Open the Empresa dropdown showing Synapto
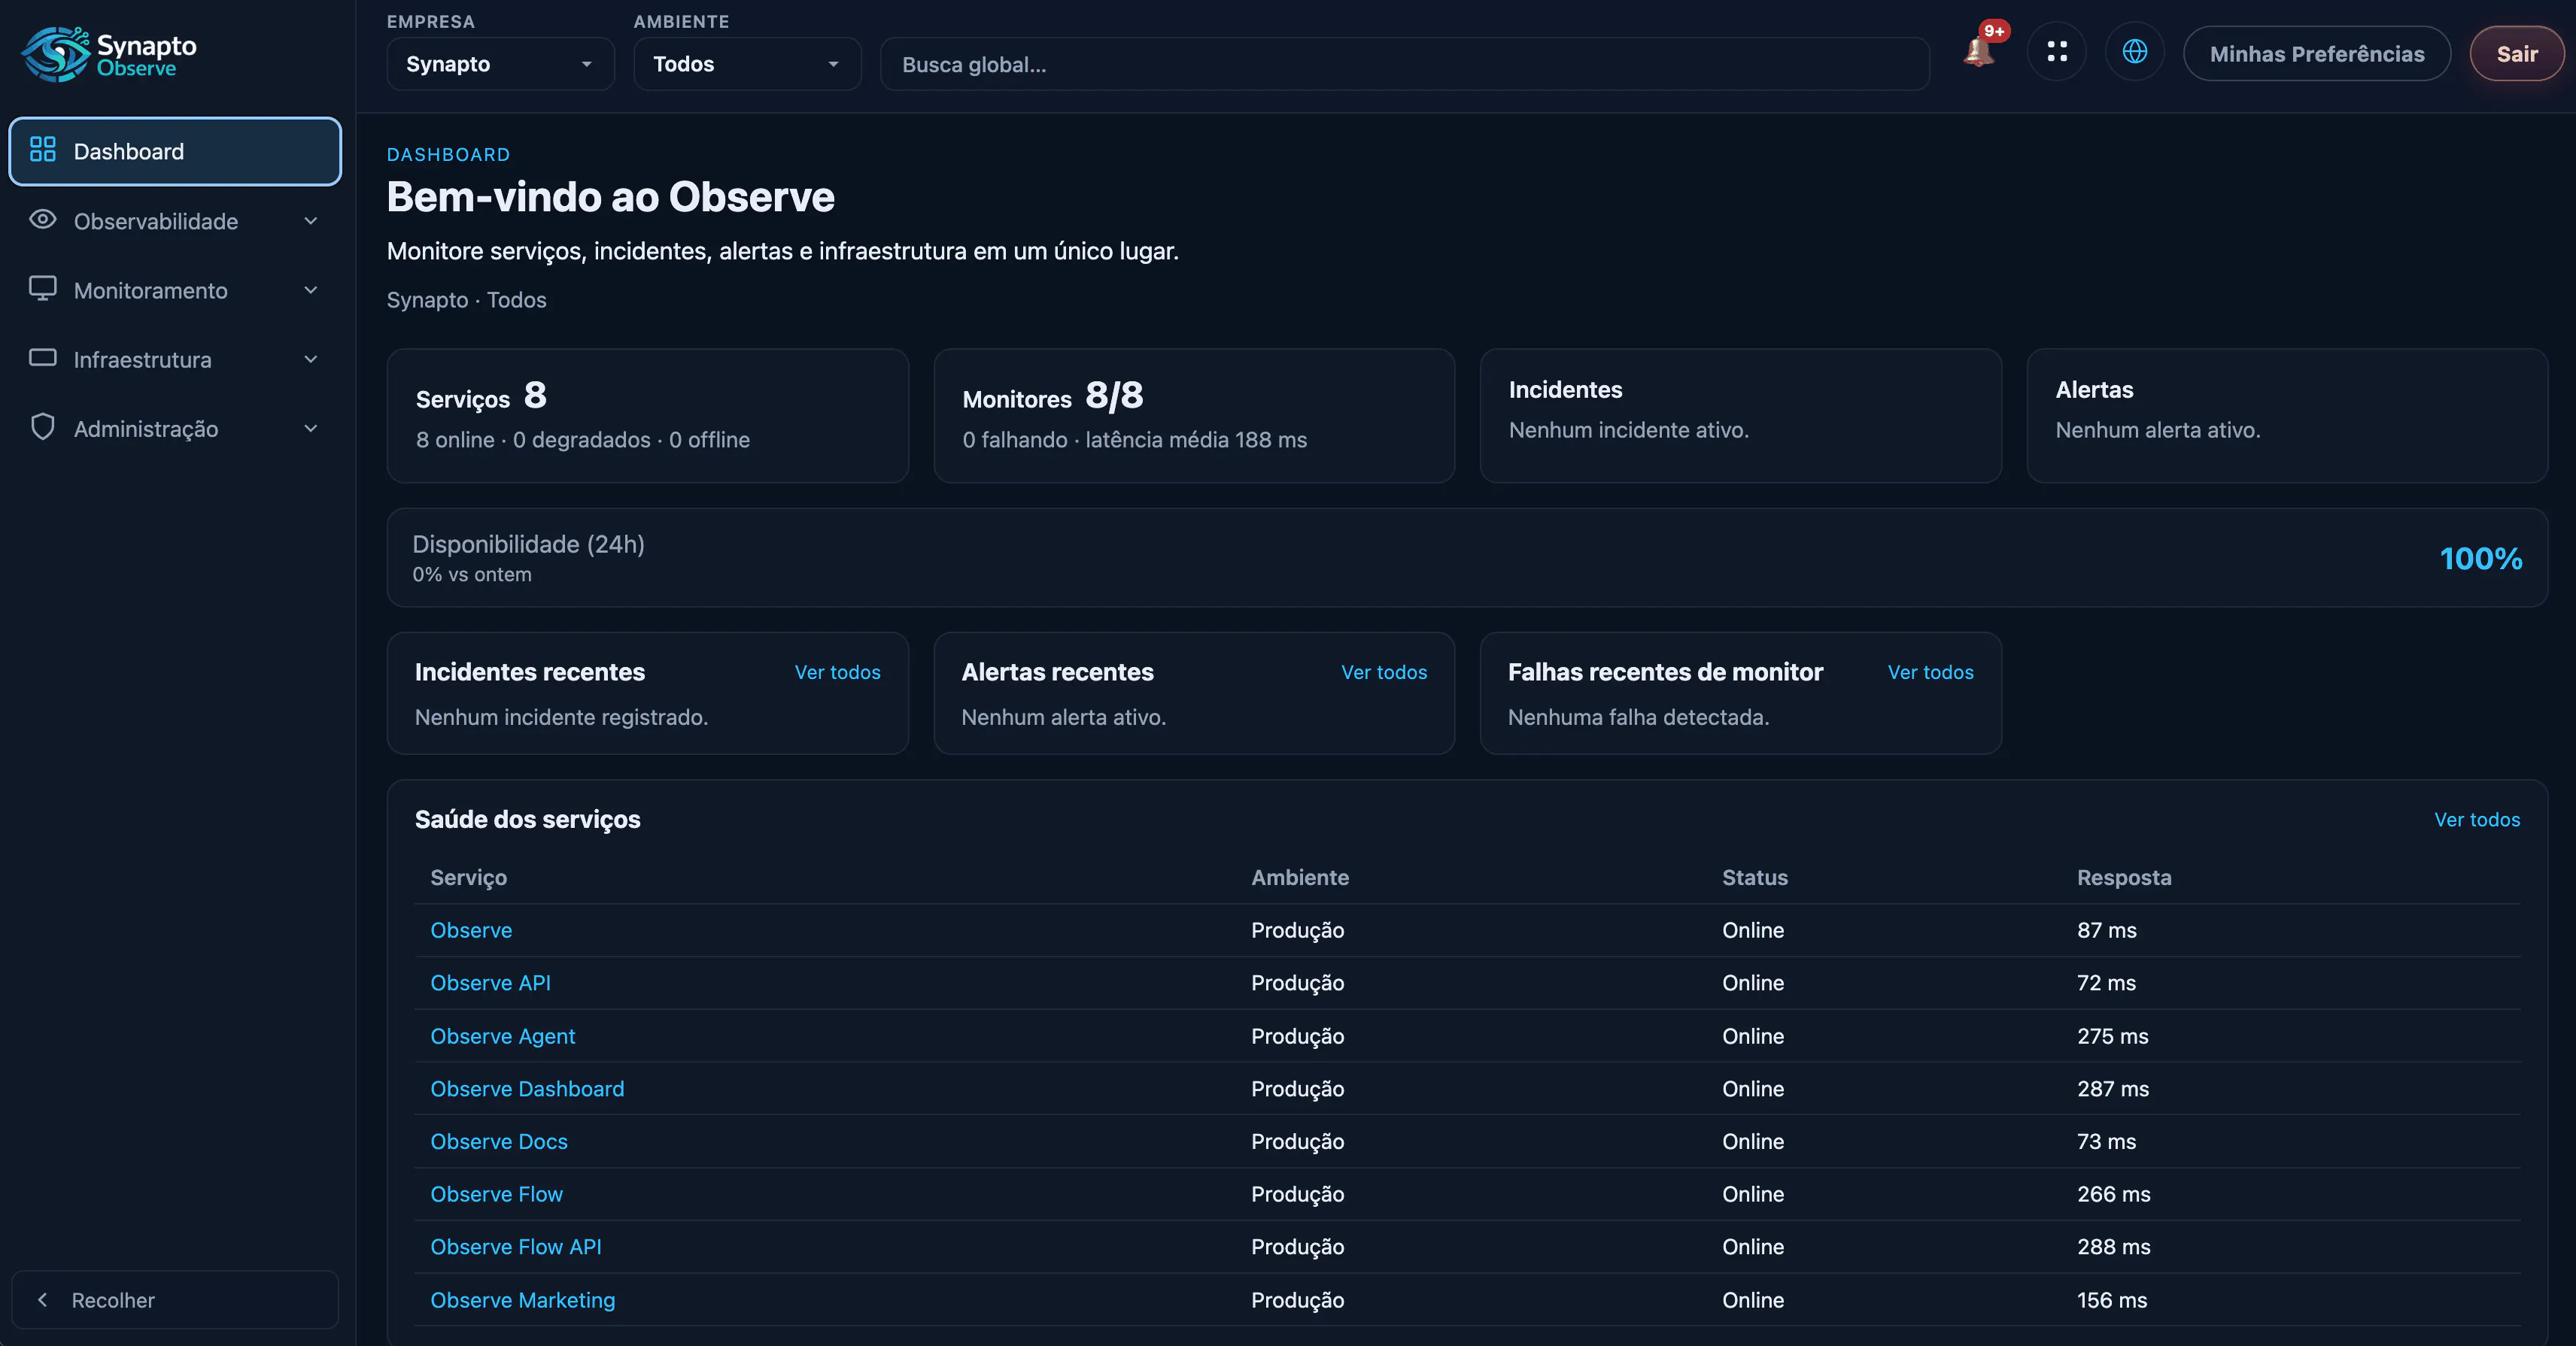Screen dimensions: 2576x1346 [500, 64]
